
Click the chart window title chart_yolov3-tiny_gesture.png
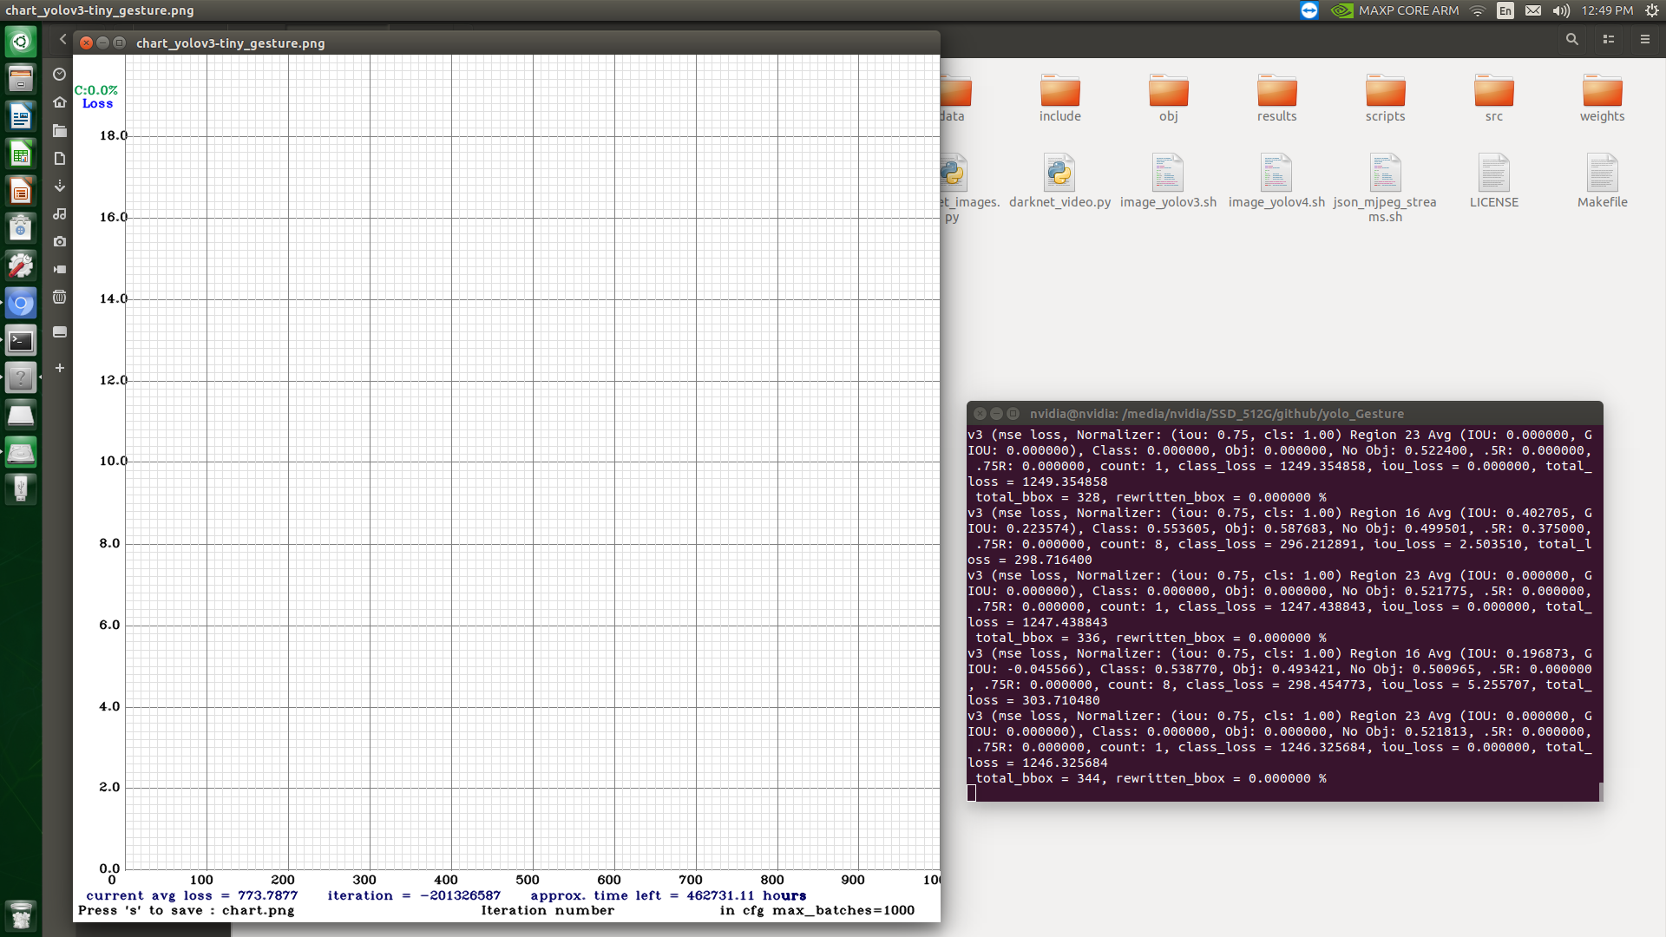[x=231, y=43]
